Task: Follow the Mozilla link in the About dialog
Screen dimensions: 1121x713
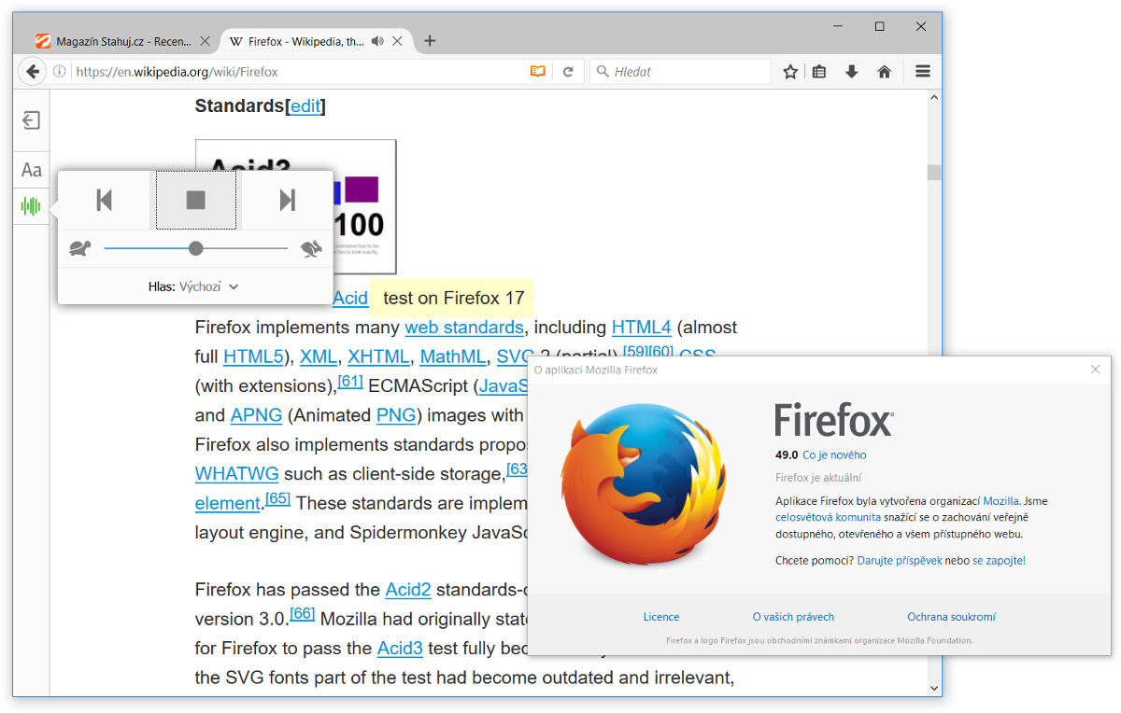Action: coord(1000,501)
